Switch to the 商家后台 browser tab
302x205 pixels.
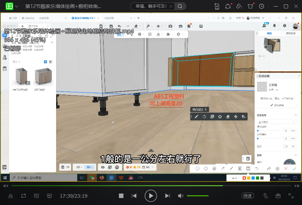[28, 18]
